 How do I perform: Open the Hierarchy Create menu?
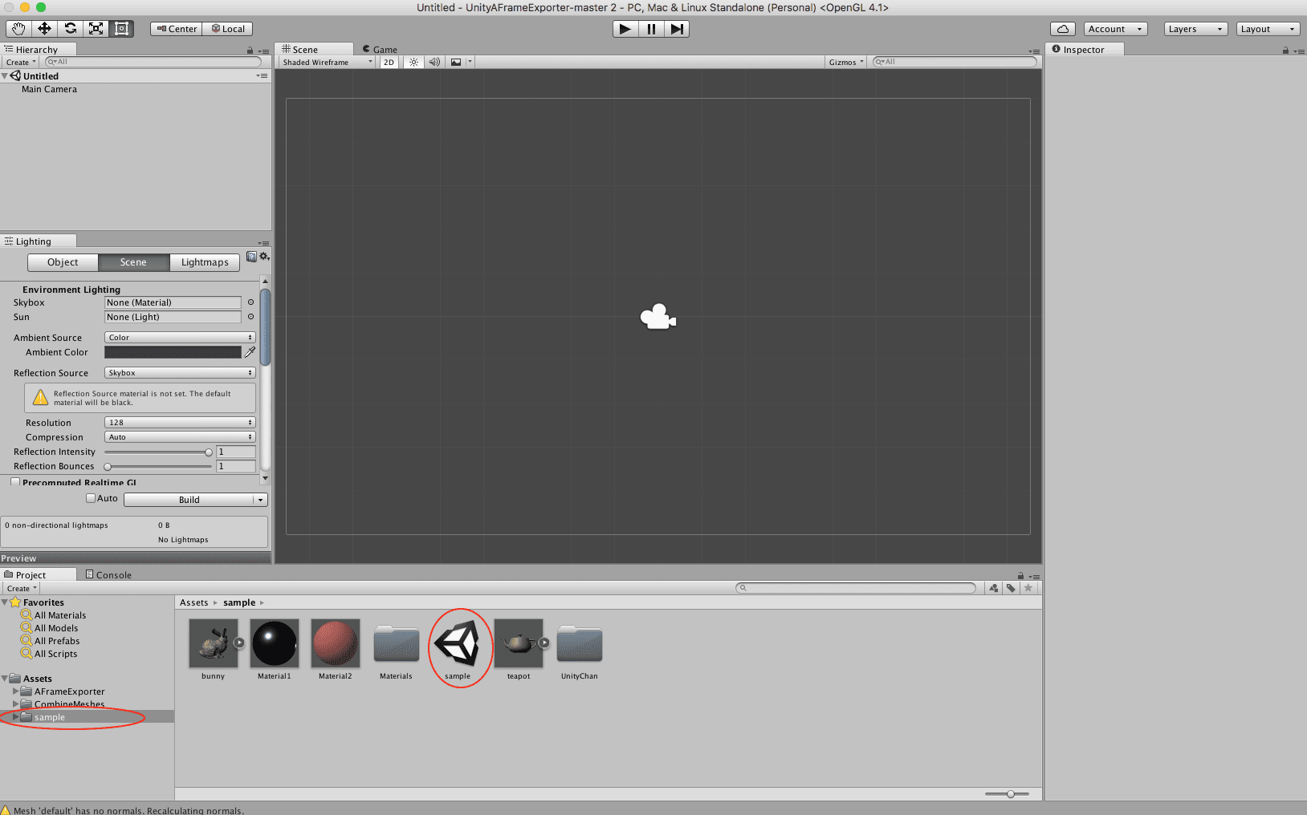click(x=21, y=62)
